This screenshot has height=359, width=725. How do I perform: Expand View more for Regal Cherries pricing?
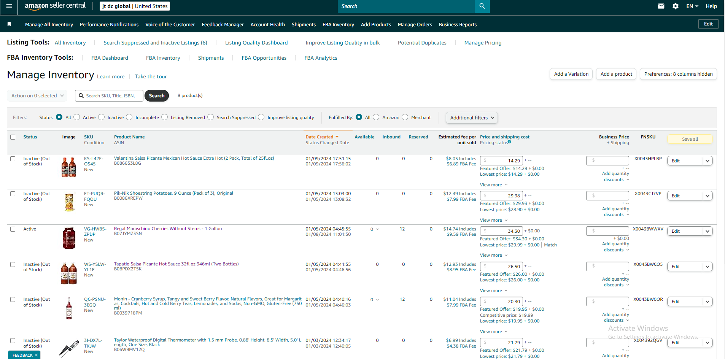coord(494,255)
